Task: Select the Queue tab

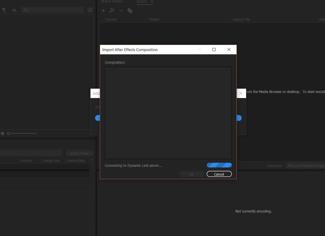Action: [142, 2]
